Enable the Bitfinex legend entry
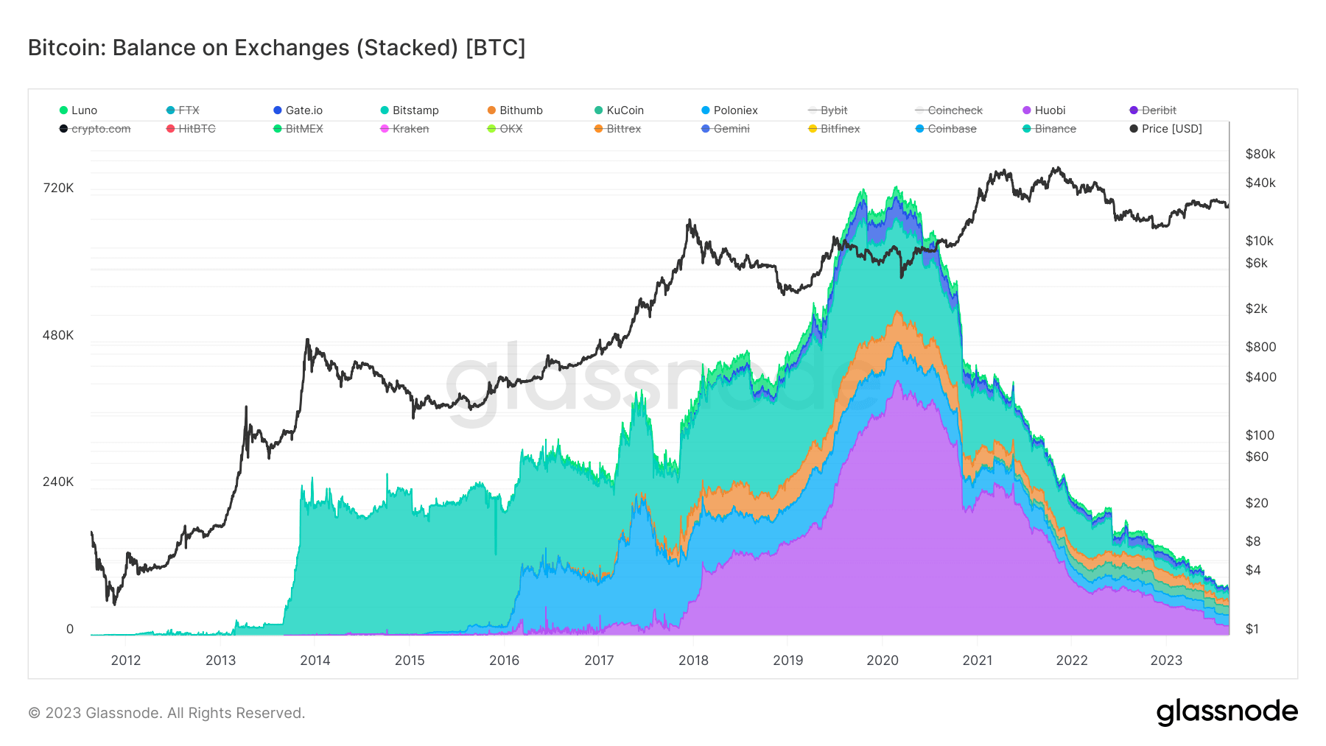Viewport: 1326px width, 746px height. pyautogui.click(x=834, y=129)
